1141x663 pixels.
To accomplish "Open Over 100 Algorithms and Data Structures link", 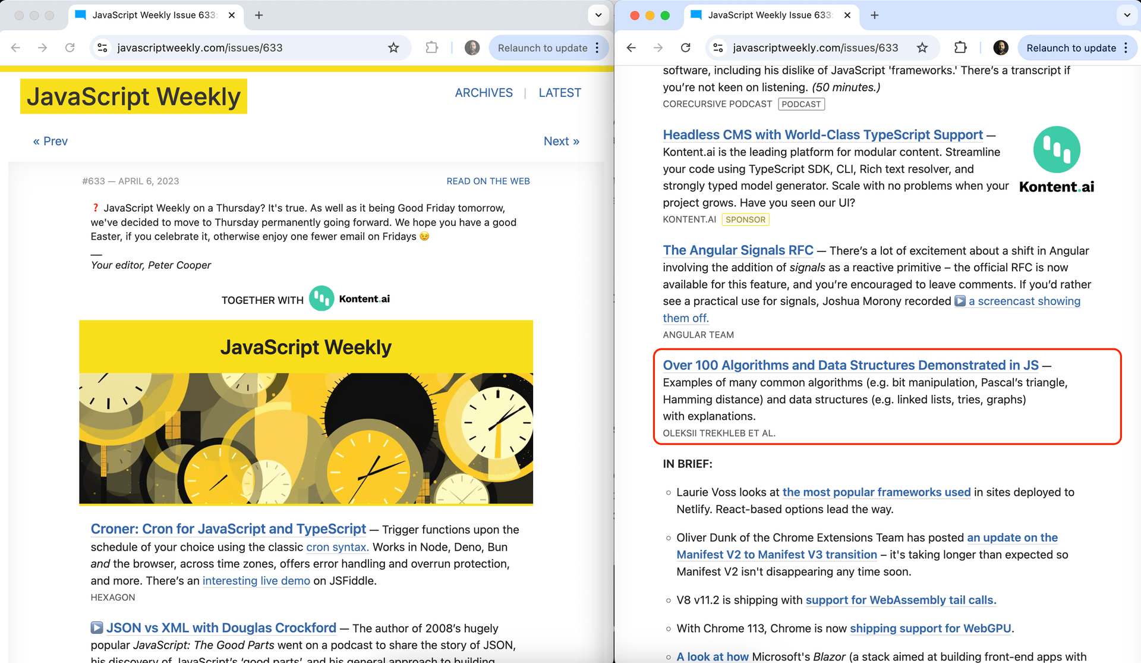I will (x=851, y=365).
